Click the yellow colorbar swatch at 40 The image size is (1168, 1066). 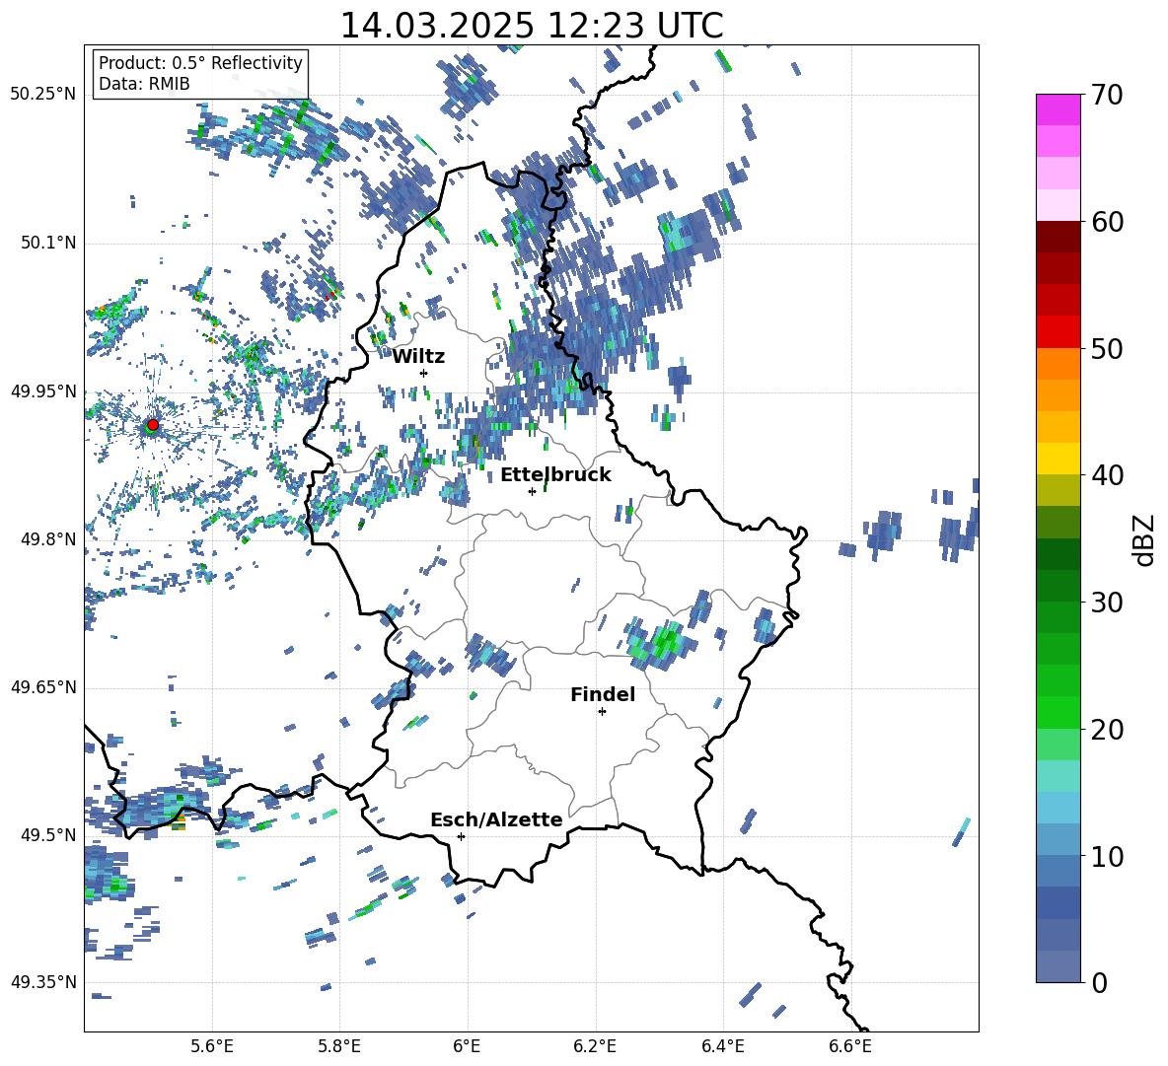[x=1058, y=459]
